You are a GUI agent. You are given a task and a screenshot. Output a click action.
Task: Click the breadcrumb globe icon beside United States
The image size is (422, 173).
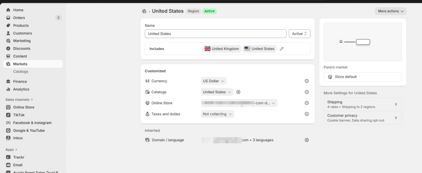click(144, 11)
